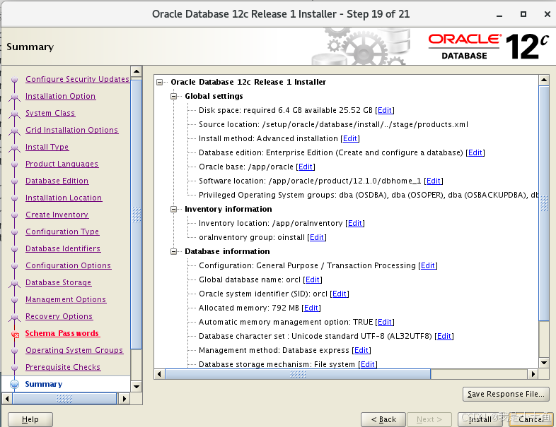
Task: Click the Save Response File button
Action: (x=506, y=394)
